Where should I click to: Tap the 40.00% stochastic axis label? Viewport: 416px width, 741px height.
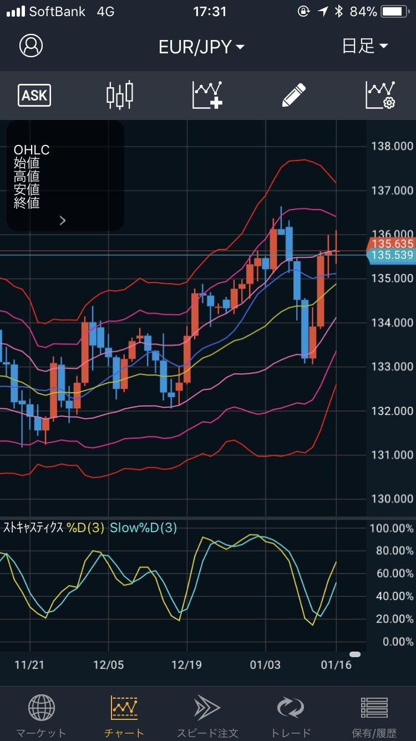click(x=394, y=597)
